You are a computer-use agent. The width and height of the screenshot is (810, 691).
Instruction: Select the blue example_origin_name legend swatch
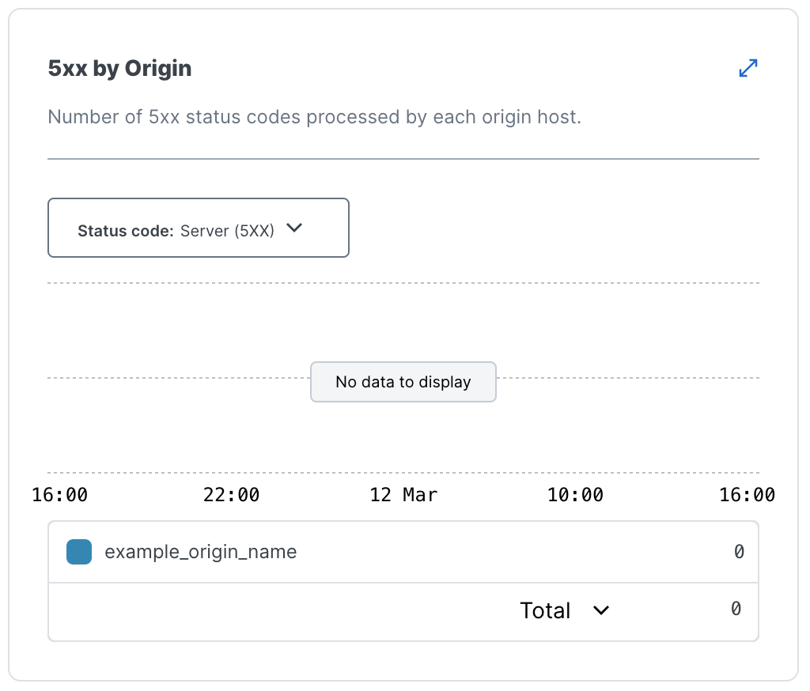78,552
